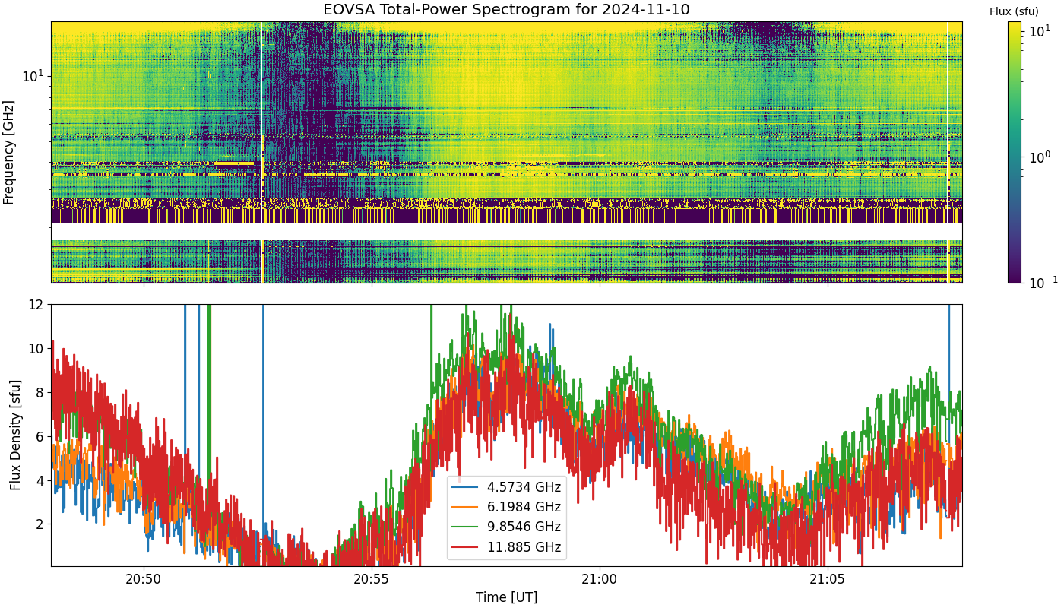Image resolution: width=1064 pixels, height=608 pixels.
Task: Click the Flux Density [sfu] axis label
Action: [x=15, y=435]
